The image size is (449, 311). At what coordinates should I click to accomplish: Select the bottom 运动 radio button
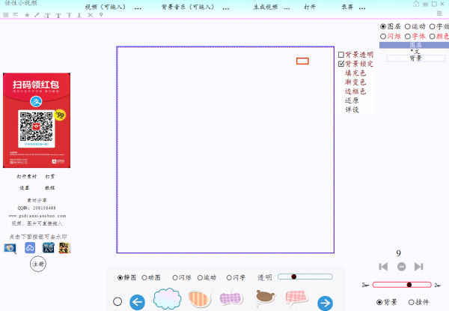pyautogui.click(x=200, y=278)
